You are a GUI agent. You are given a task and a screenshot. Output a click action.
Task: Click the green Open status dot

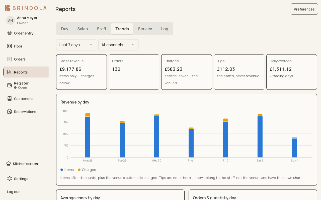(x=15, y=87)
